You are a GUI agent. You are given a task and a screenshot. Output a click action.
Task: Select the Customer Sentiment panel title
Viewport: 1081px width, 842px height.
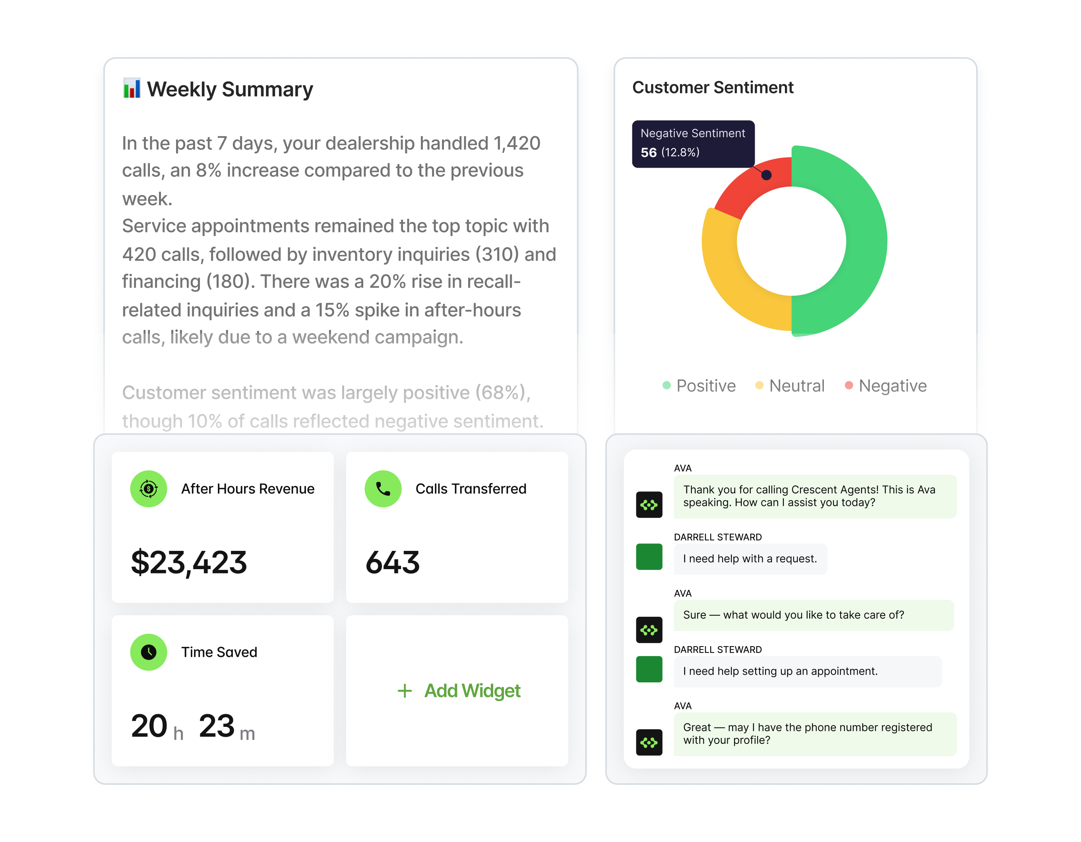pos(713,87)
